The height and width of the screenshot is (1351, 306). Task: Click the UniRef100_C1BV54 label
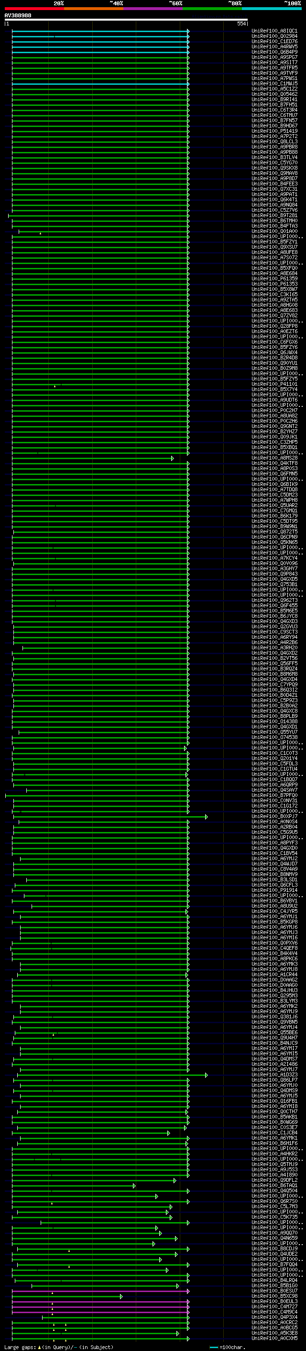click(274, 853)
